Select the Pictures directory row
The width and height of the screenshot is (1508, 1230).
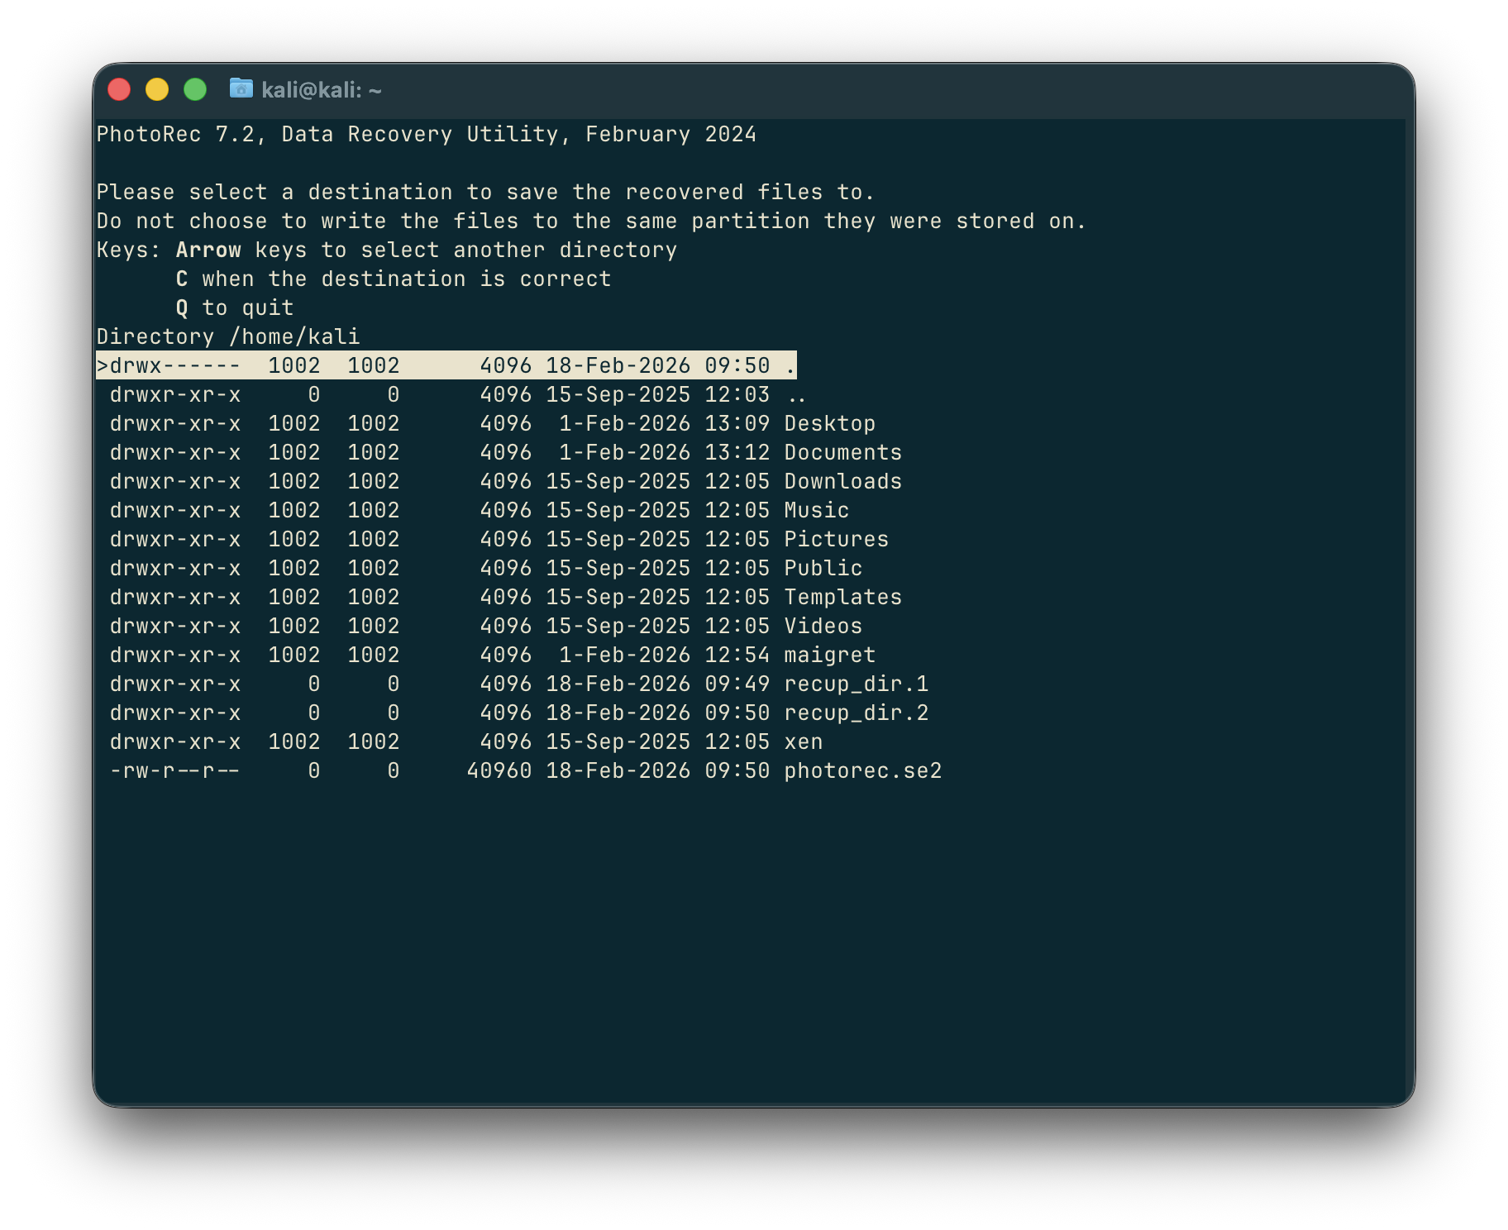point(835,540)
